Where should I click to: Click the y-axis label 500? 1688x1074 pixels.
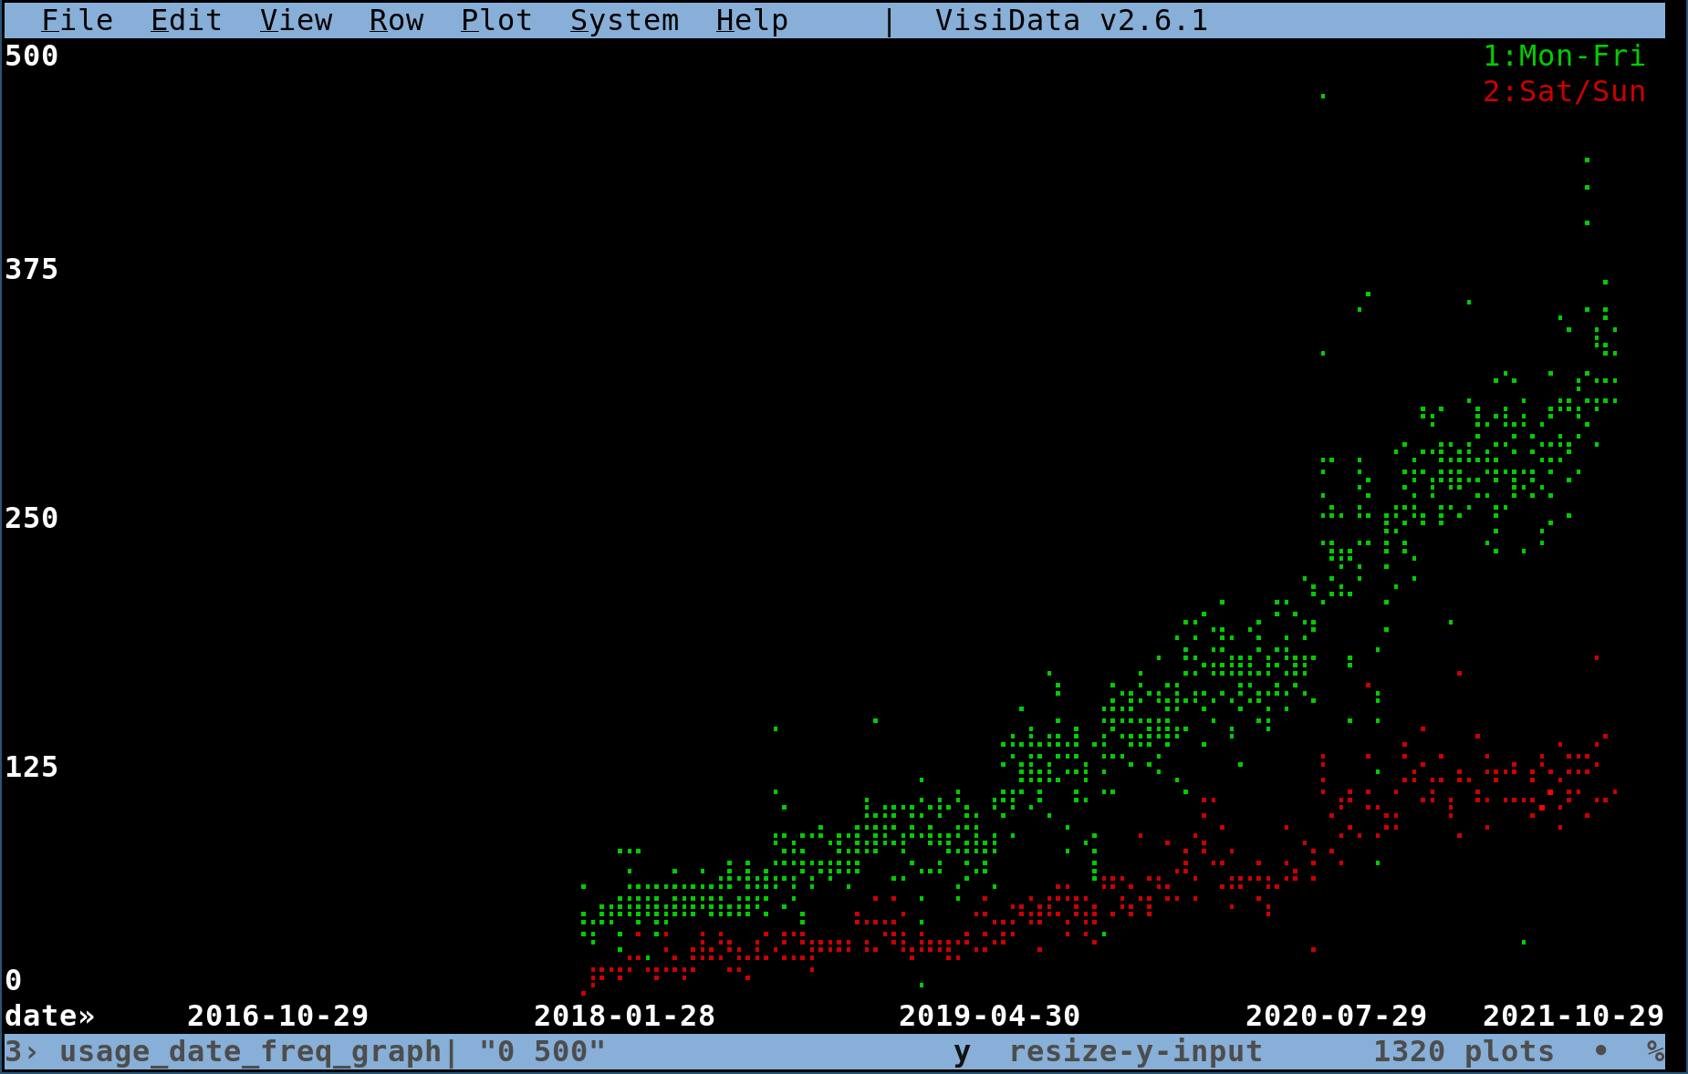(32, 56)
